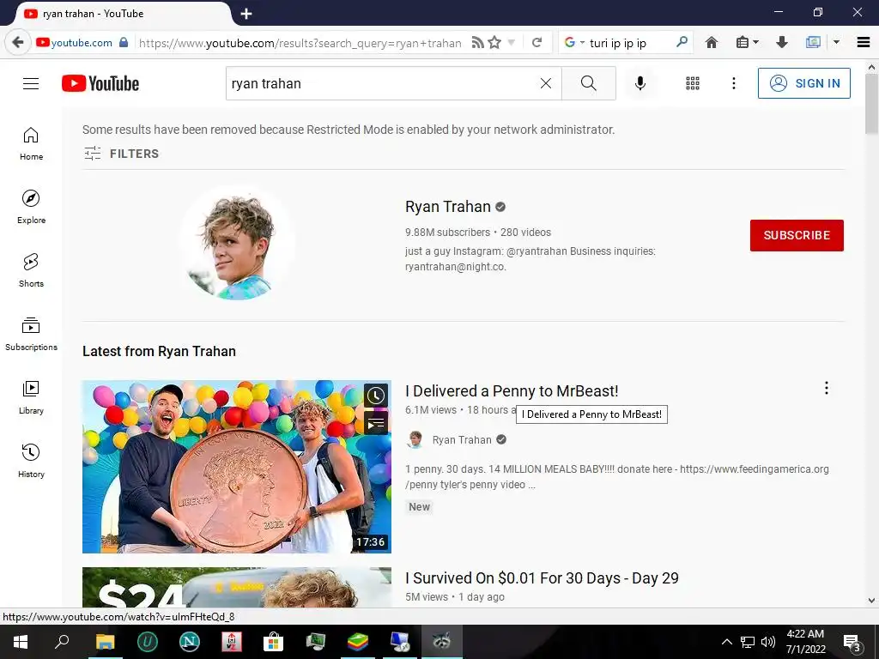Click the SIGN IN button
The height and width of the screenshot is (659, 879).
803,83
